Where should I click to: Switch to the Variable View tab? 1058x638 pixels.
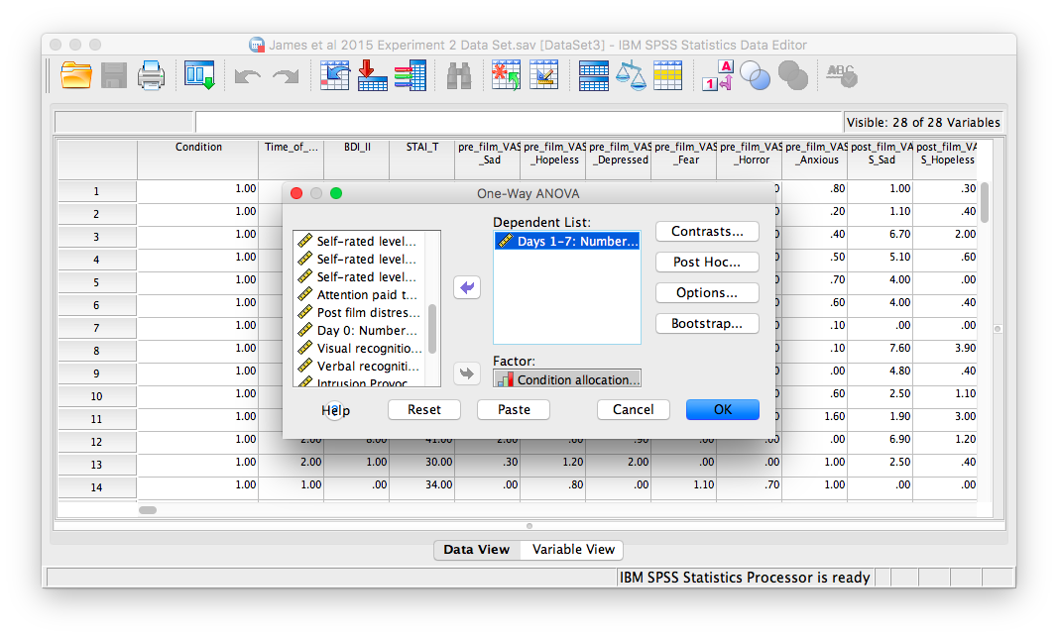click(x=573, y=550)
